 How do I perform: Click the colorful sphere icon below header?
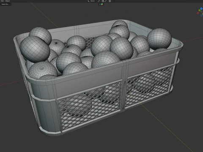[102, 4]
